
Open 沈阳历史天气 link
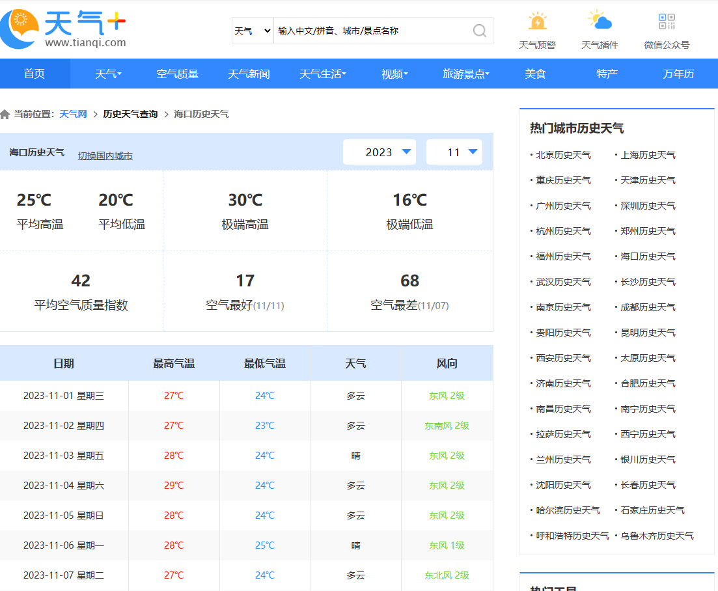click(x=563, y=486)
